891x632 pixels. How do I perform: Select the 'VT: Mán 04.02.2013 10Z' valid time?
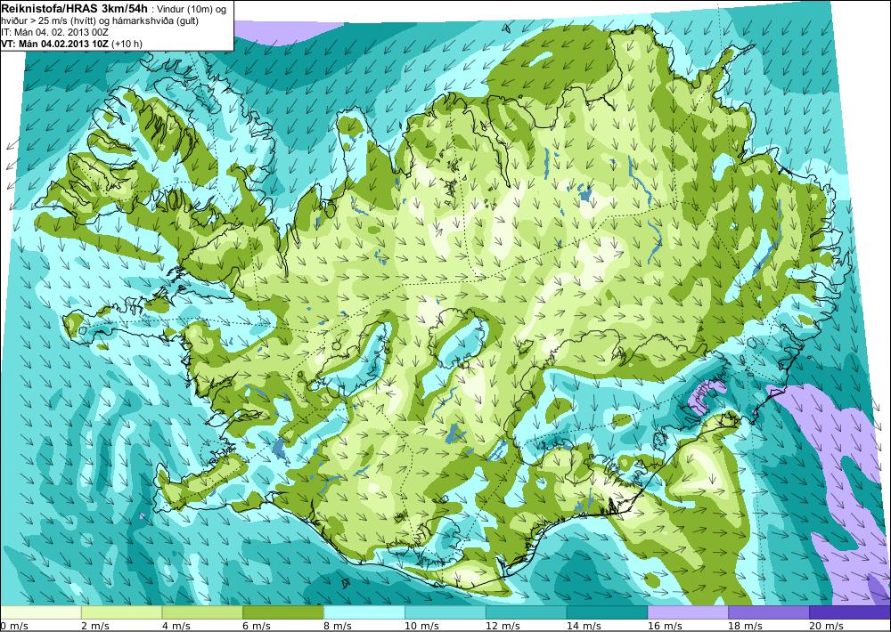coord(55,44)
